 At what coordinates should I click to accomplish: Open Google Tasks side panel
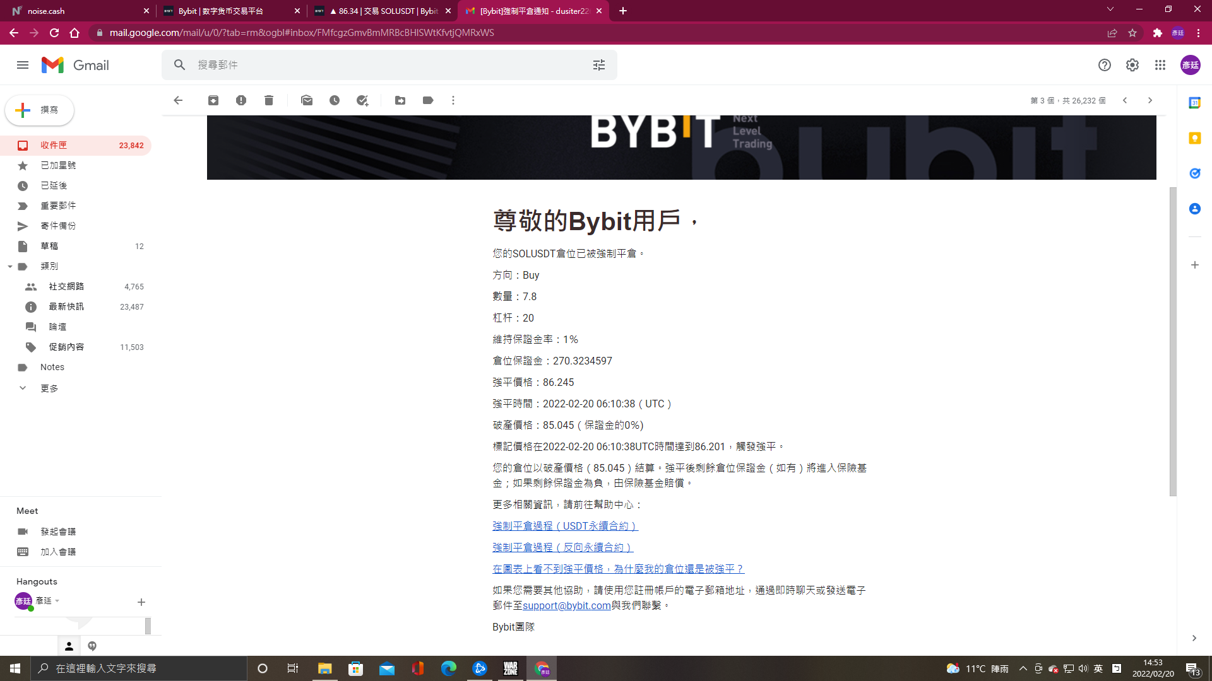[1195, 173]
